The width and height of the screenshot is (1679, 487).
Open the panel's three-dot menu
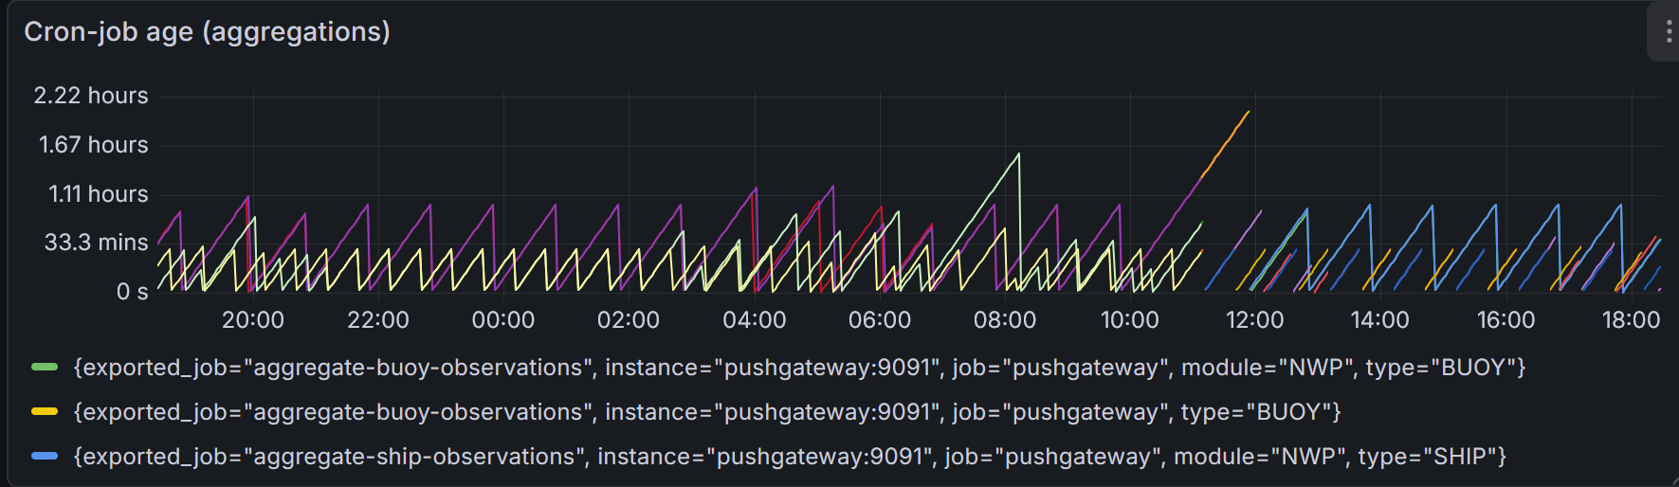pyautogui.click(x=1668, y=31)
